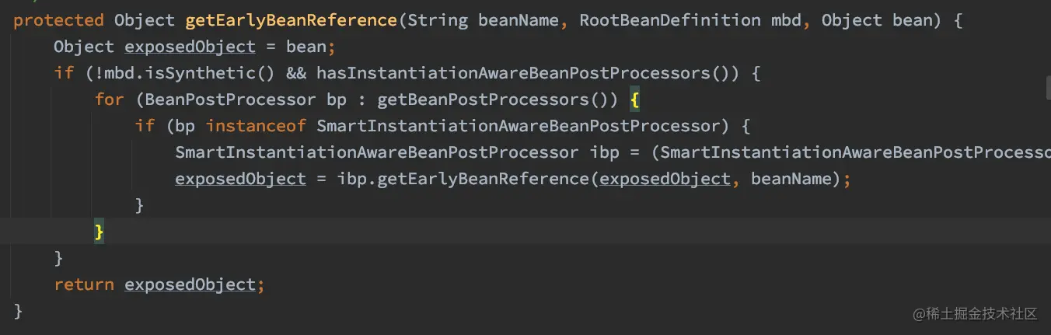Click the highlighted opening brace of for loop

[634, 99]
